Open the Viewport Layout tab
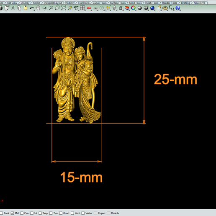Image resolution: width=216 pixels, height=216 pixels. pos(53,3)
